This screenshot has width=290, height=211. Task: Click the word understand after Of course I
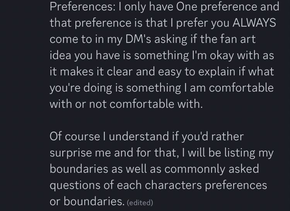pos(139,136)
